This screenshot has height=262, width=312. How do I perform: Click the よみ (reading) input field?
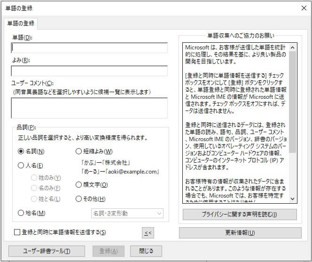(89, 71)
